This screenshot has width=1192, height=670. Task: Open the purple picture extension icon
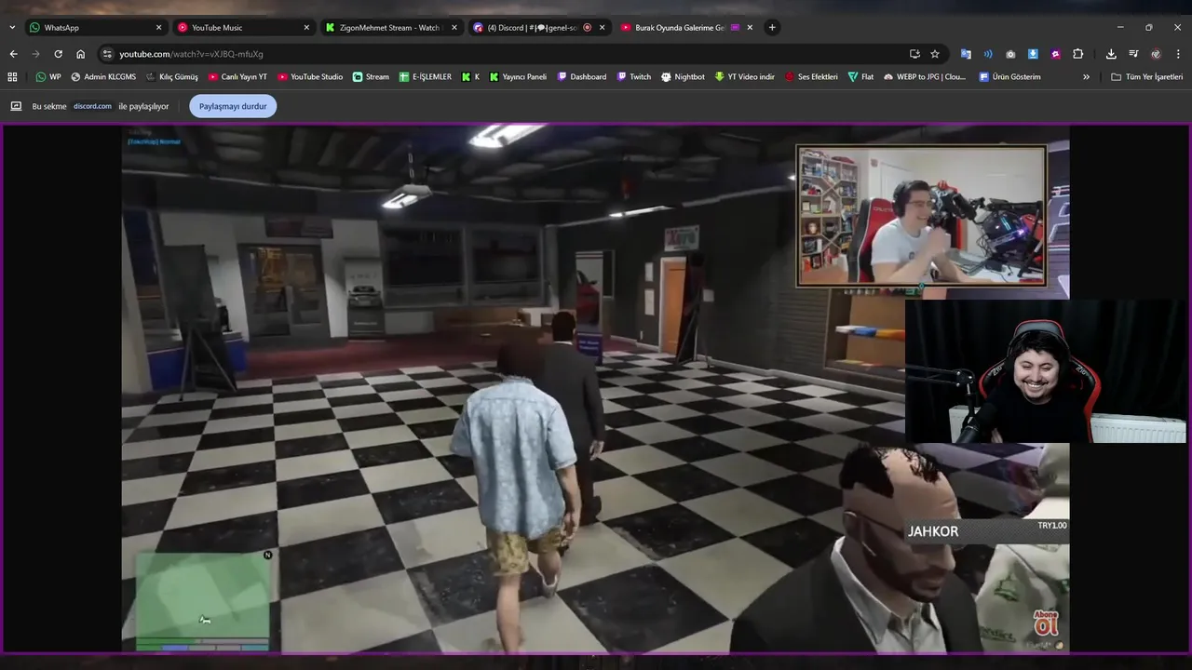point(1055,54)
